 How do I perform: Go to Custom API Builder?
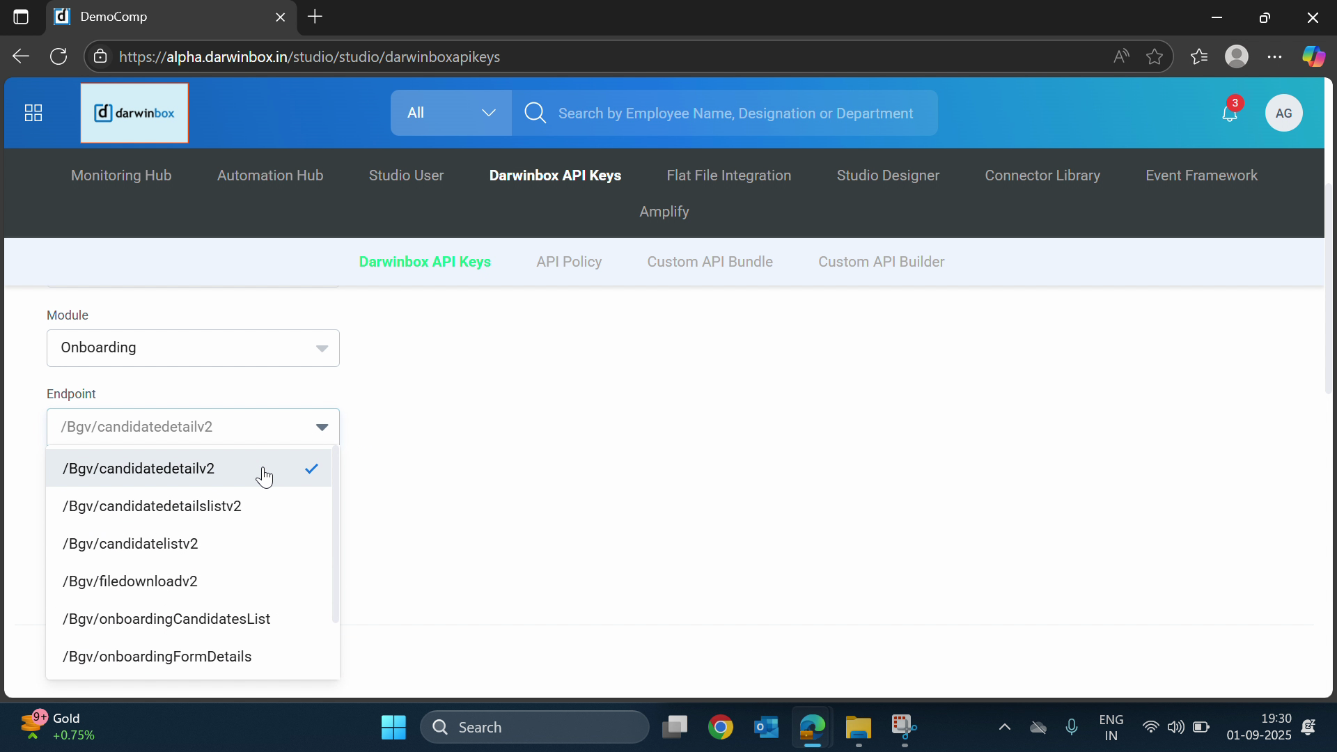click(x=881, y=262)
